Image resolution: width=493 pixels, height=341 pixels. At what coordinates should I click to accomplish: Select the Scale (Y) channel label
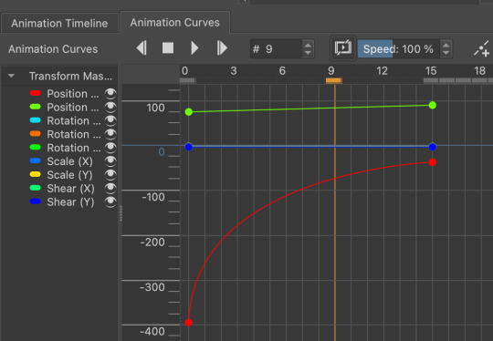click(x=69, y=175)
